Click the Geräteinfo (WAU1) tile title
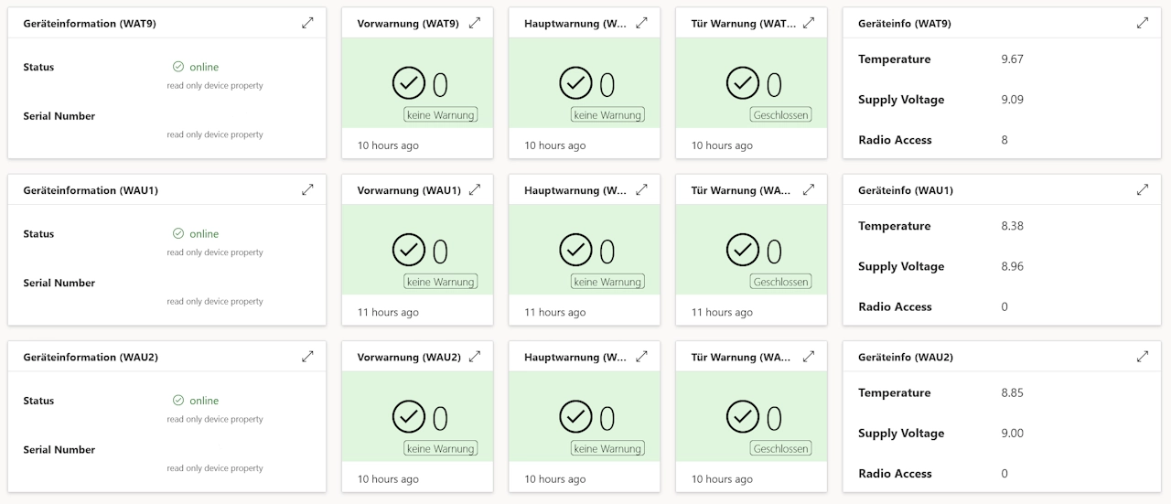1171x504 pixels. pos(906,190)
